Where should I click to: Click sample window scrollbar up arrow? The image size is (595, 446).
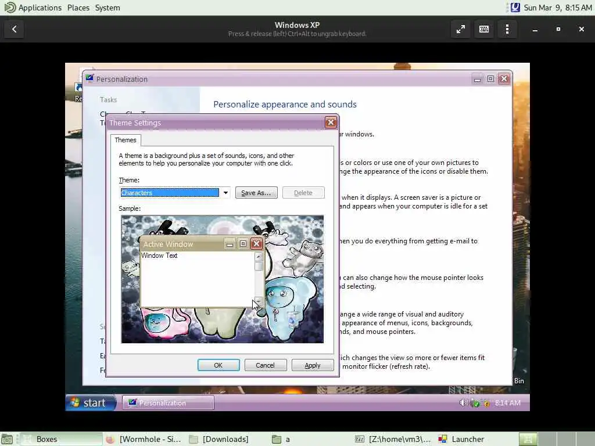[259, 257]
